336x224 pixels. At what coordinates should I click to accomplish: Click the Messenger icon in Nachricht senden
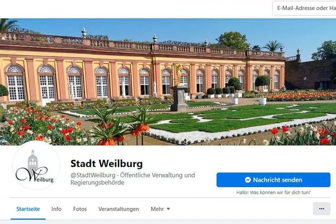coord(248,180)
